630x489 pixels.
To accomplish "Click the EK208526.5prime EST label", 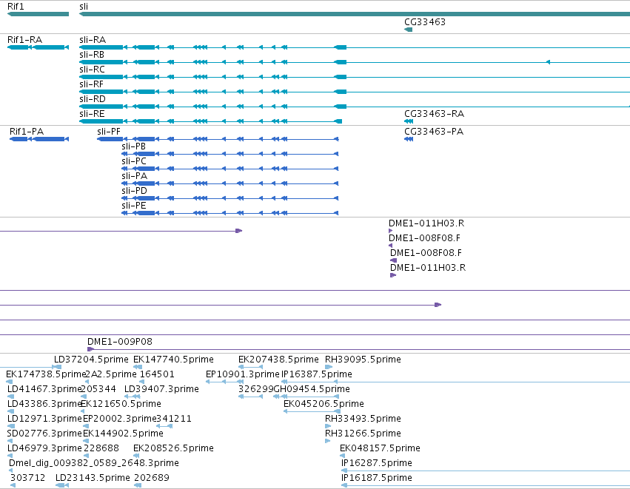I will (x=173, y=448).
